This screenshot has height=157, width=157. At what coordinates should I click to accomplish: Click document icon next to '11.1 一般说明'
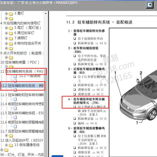coord(15,76)
